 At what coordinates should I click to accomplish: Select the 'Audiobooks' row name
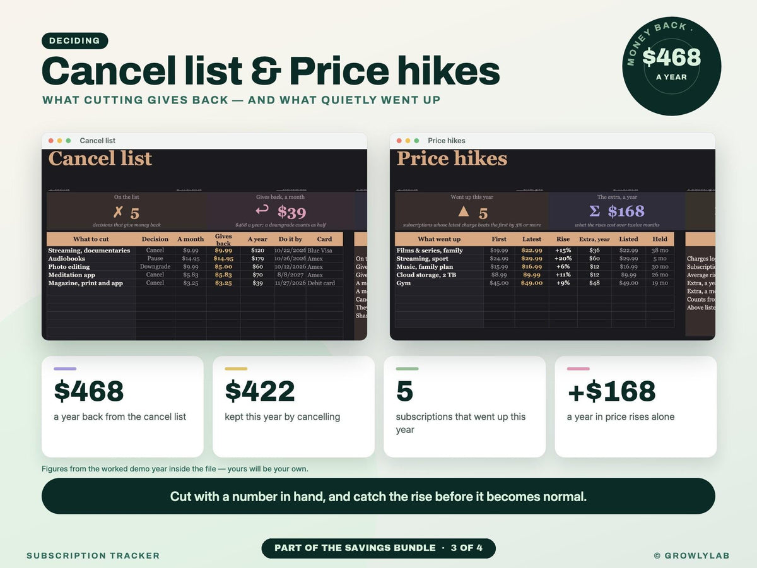coord(66,259)
